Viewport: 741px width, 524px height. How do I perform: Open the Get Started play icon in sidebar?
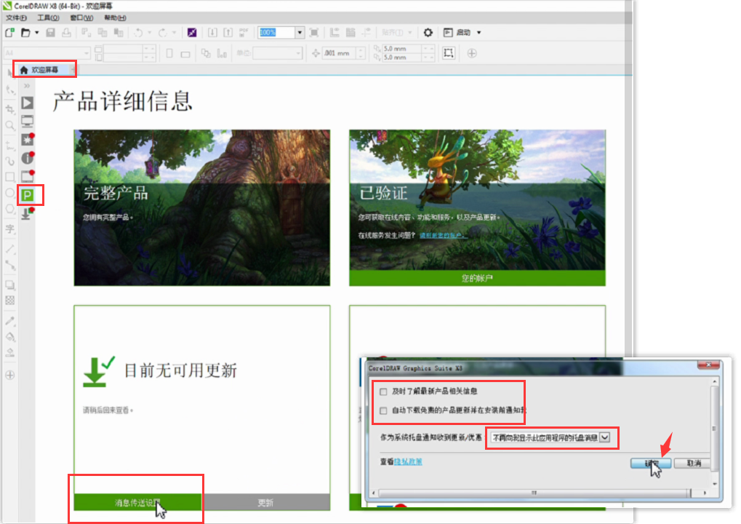pos(28,103)
